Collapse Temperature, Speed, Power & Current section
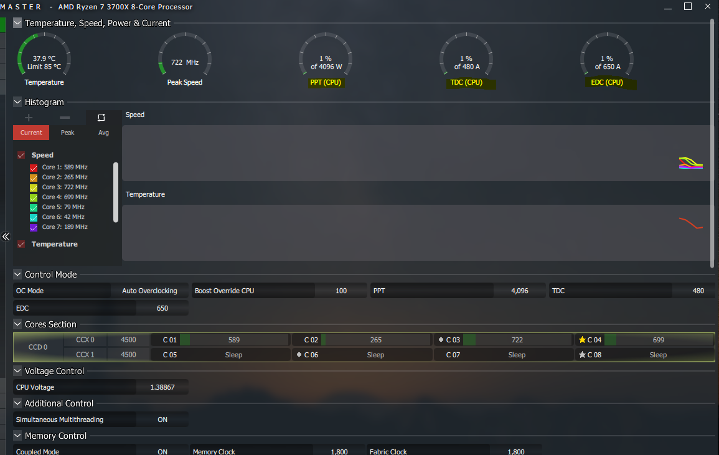This screenshot has width=719, height=455. [17, 23]
